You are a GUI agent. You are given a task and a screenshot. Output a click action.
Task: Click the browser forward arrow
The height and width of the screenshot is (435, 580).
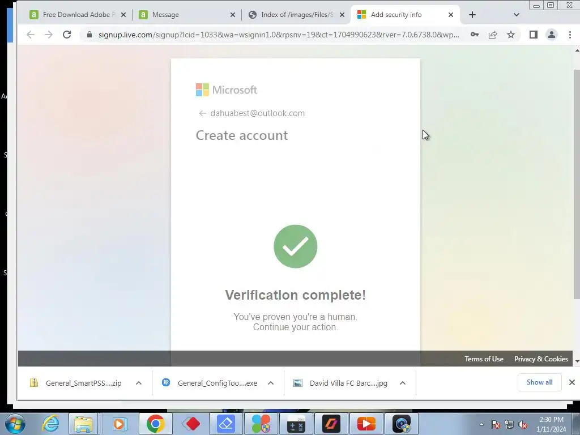click(49, 35)
